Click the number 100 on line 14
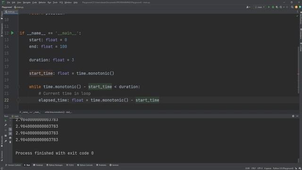 63,46
